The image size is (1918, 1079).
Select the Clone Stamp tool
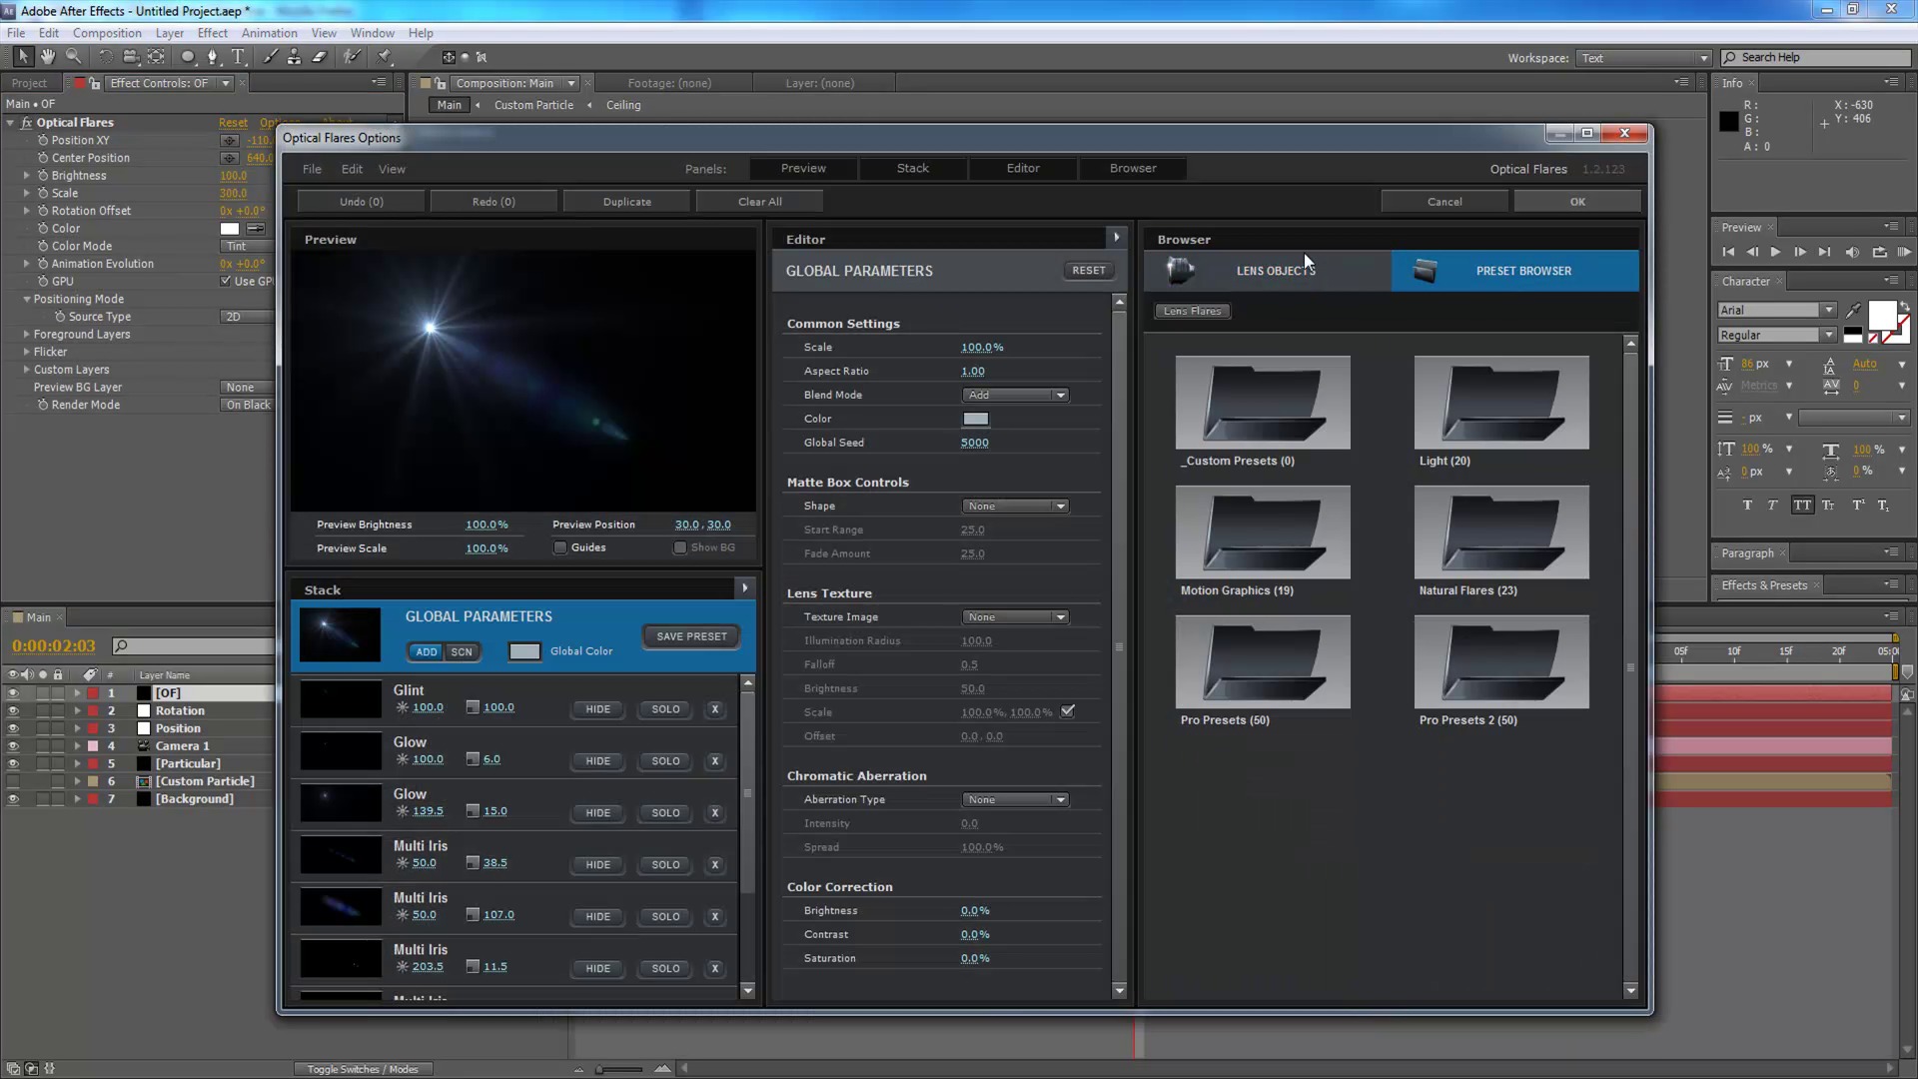(294, 57)
